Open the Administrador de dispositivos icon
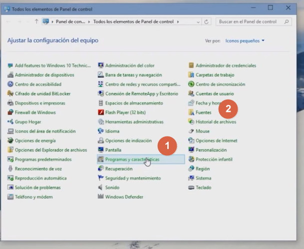304x249 pixels. 10,75
